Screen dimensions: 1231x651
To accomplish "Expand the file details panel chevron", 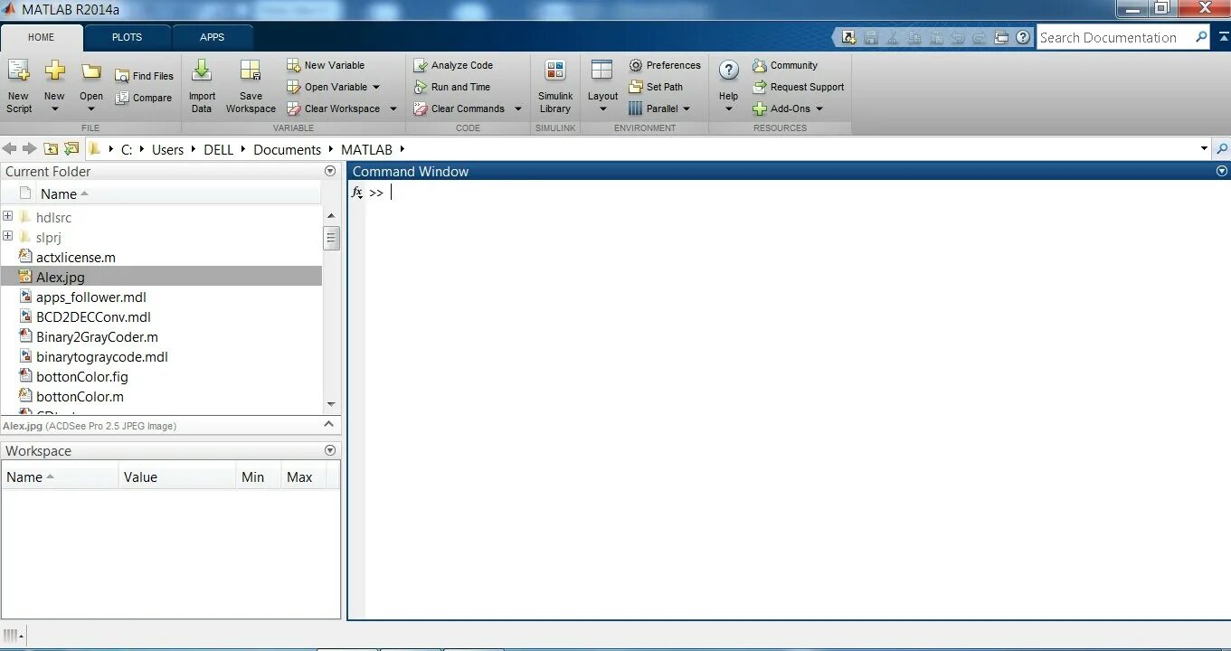I will [330, 424].
